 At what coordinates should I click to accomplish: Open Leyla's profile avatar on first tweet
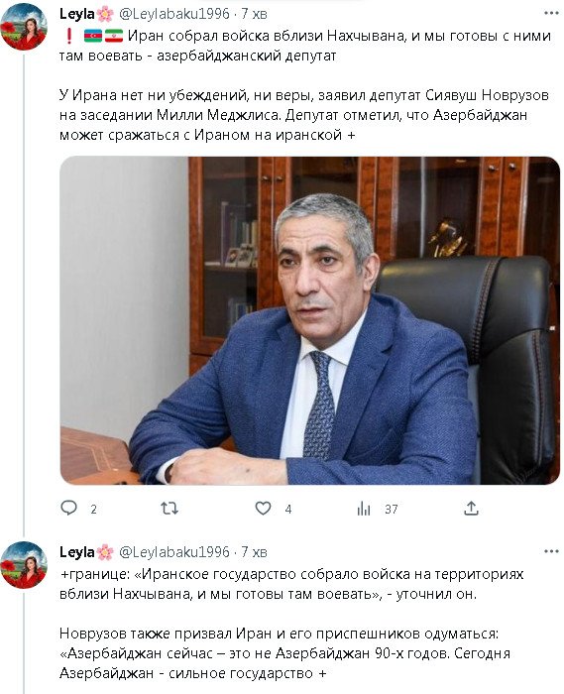pos(24,28)
